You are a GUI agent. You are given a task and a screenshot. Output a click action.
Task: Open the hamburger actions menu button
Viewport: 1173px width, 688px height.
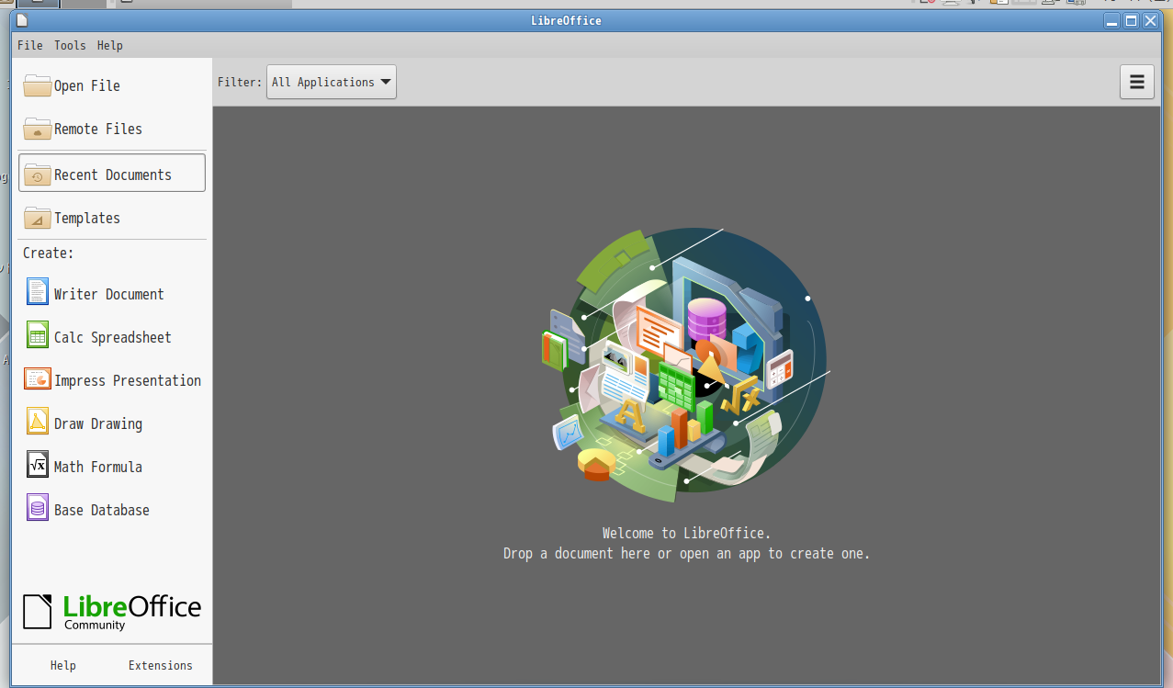click(1137, 82)
